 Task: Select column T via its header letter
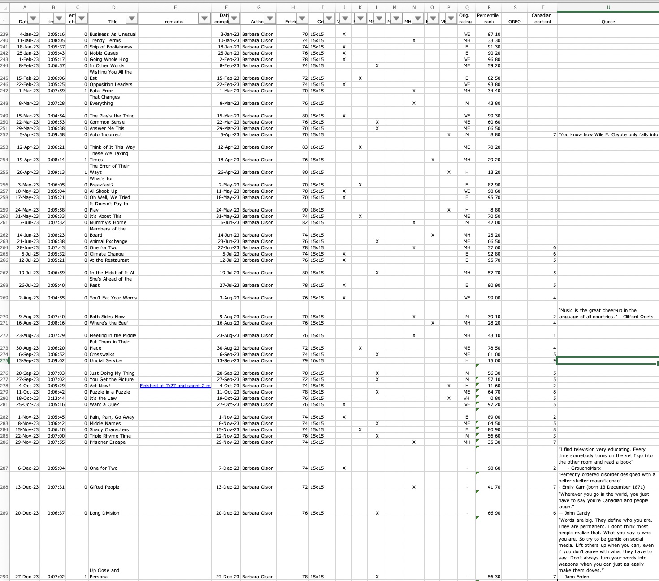point(542,7)
